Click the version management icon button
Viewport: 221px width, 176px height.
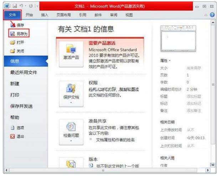coord(71,162)
